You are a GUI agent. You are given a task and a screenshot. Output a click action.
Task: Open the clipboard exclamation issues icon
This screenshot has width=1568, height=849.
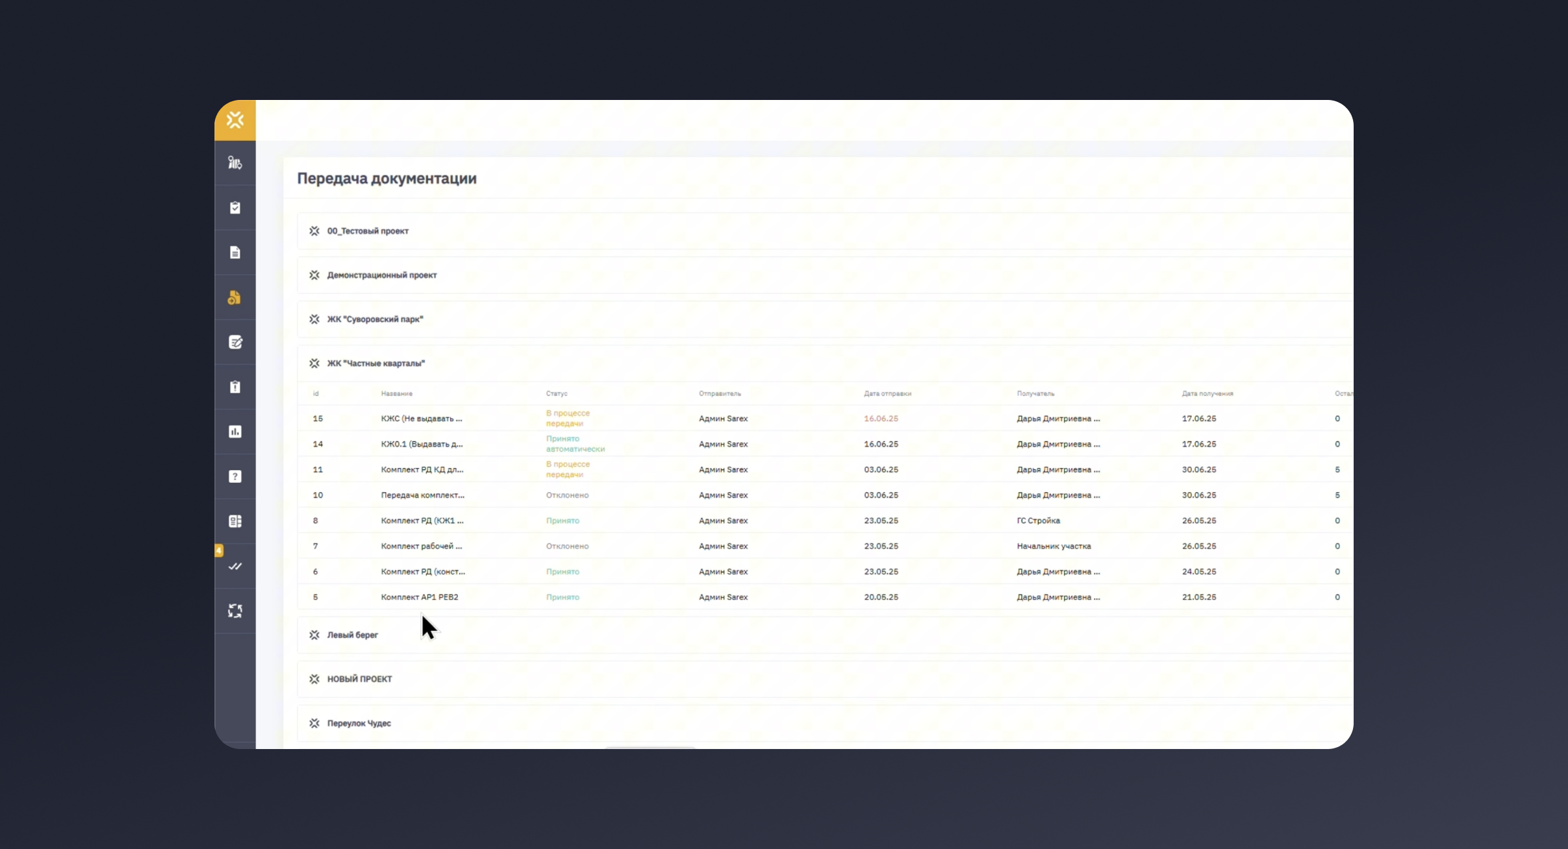(235, 387)
